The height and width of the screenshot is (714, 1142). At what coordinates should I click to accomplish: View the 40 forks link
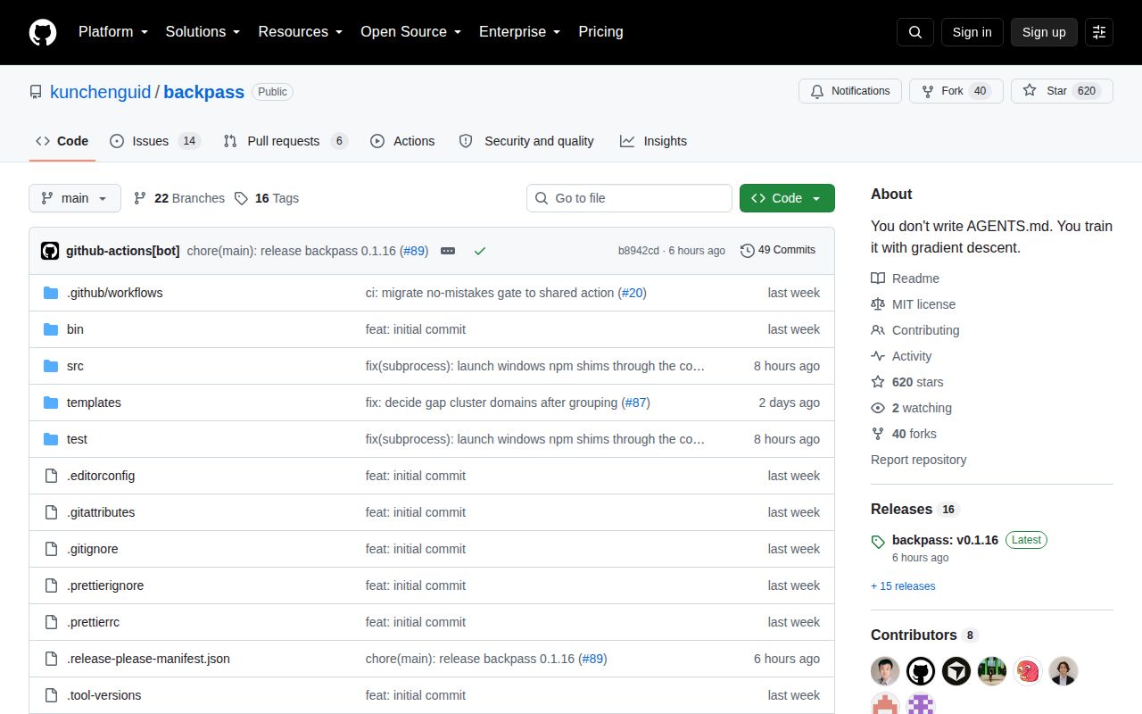[904, 434]
